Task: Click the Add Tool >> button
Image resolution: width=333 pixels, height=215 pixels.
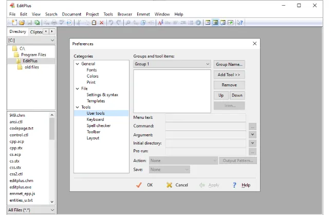Action: pyautogui.click(x=229, y=75)
